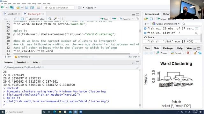Open the R Script file type dropdown
Screen dimensions: 204x114
point(134,57)
